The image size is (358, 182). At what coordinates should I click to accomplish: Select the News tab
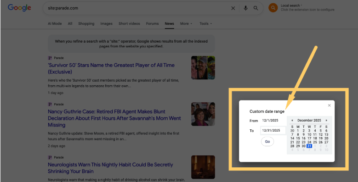(169, 23)
